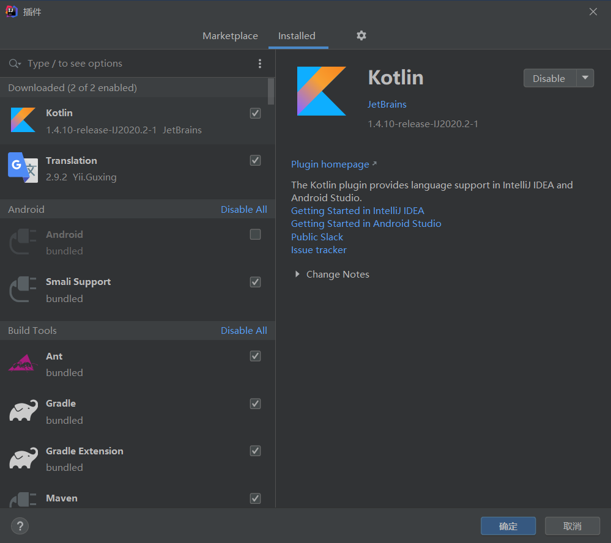The image size is (611, 543).
Task: Switch to the Marketplace tab
Action: pos(231,36)
